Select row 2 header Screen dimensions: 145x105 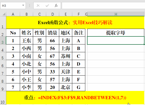tap(3, 33)
